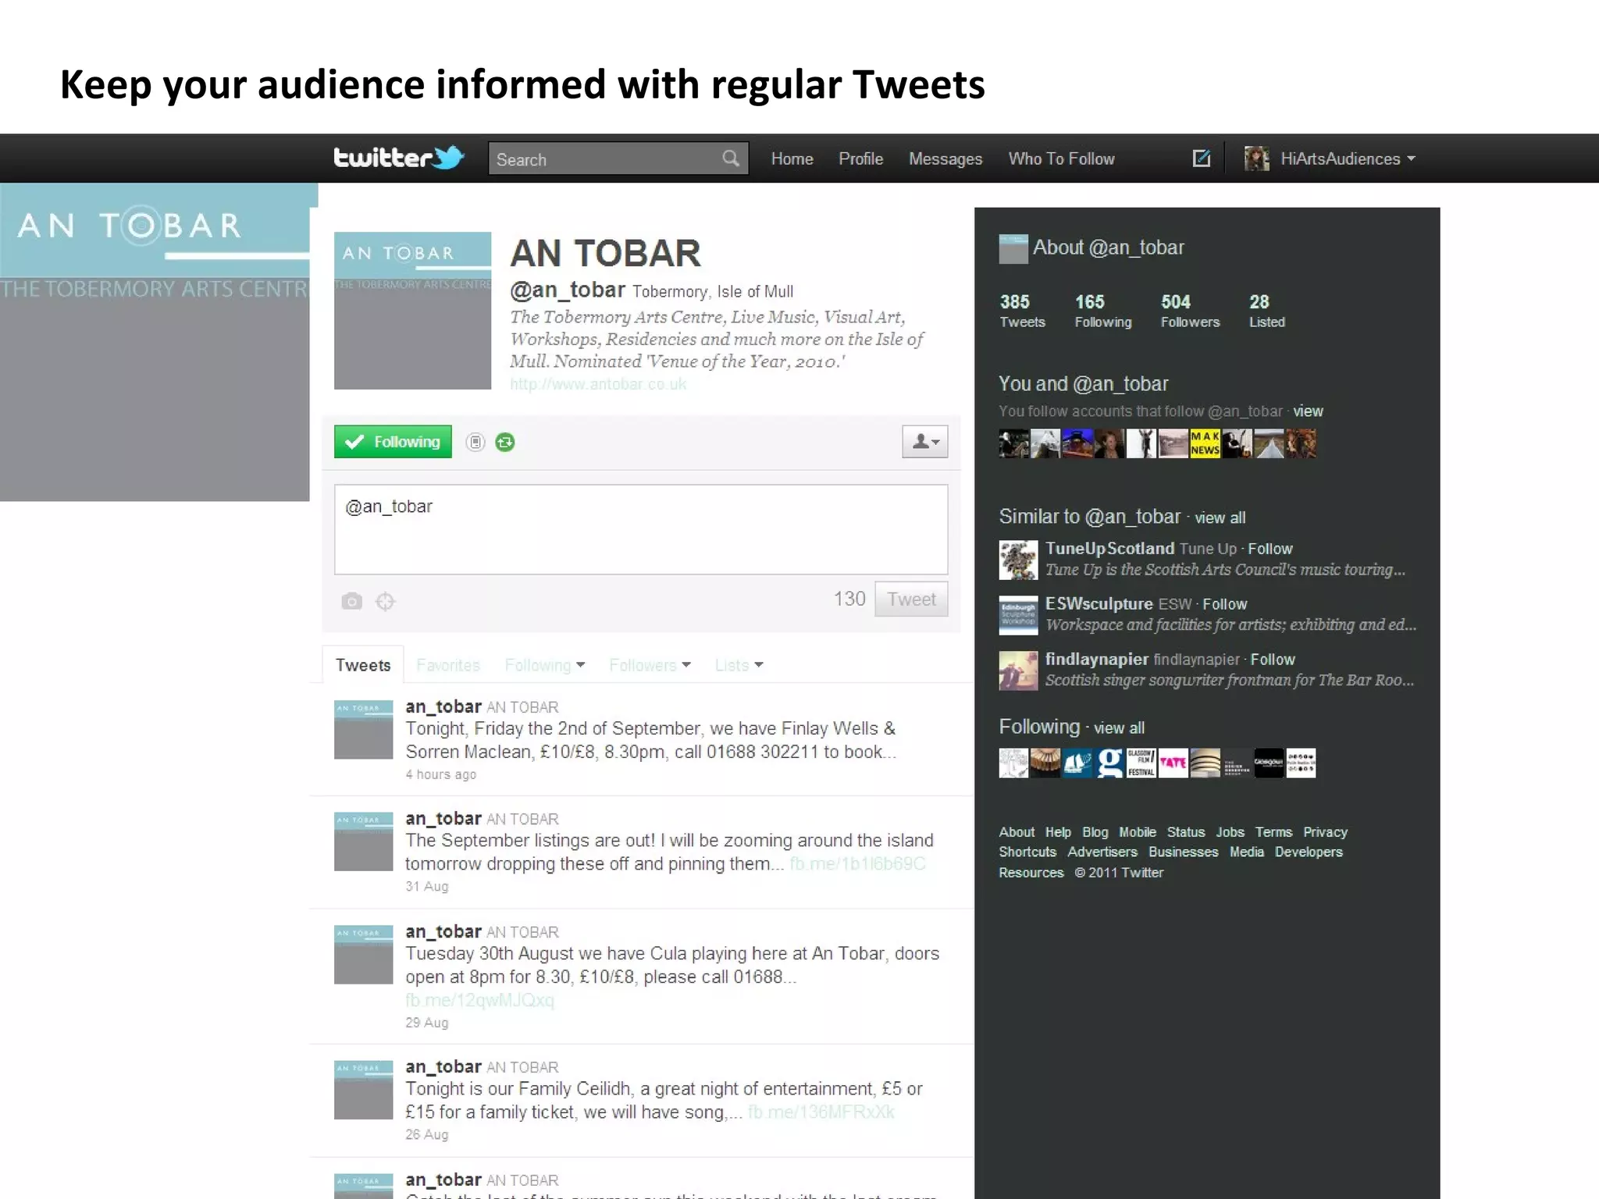
Task: Click the search magnifier icon
Action: click(730, 158)
